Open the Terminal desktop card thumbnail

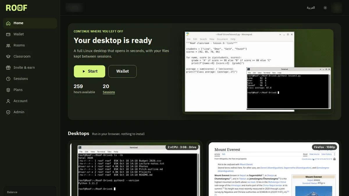(135, 168)
